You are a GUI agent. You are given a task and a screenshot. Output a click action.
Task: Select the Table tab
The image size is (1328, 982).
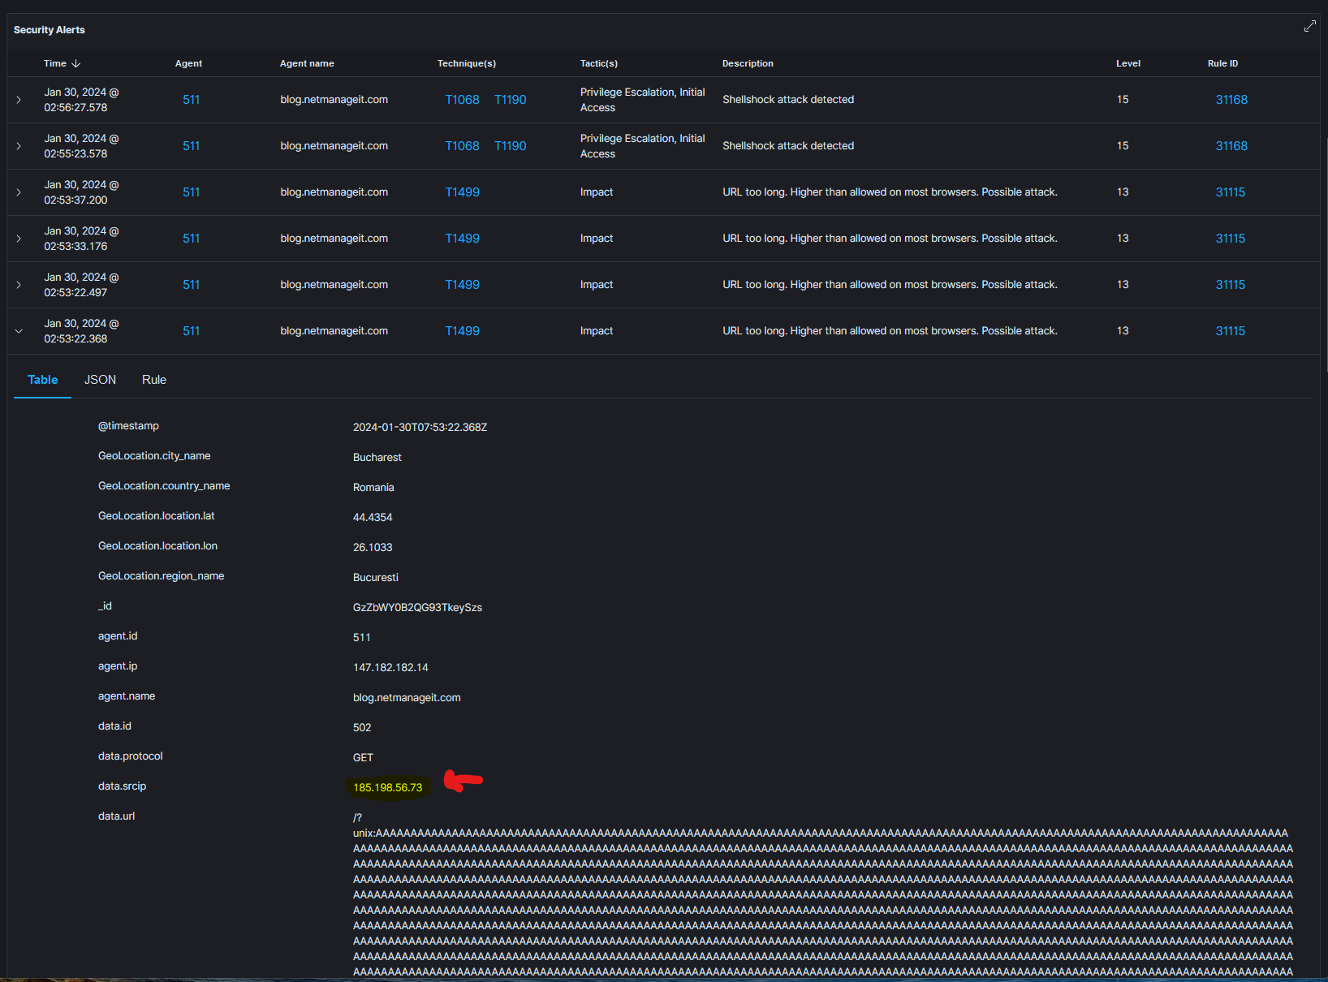tap(42, 380)
